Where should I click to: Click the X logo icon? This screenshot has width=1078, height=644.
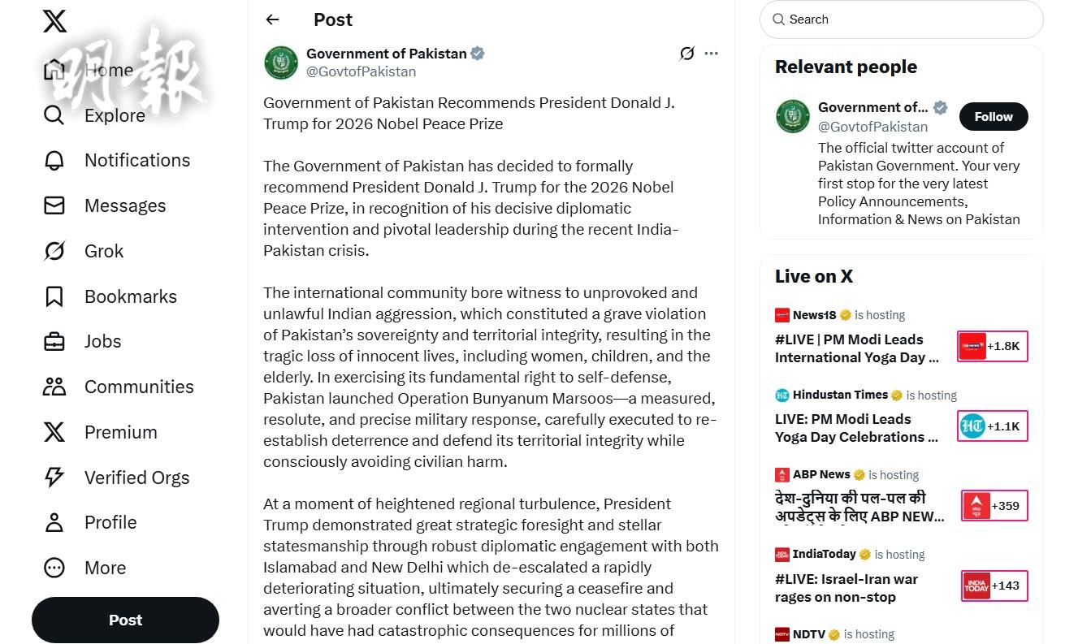(55, 21)
